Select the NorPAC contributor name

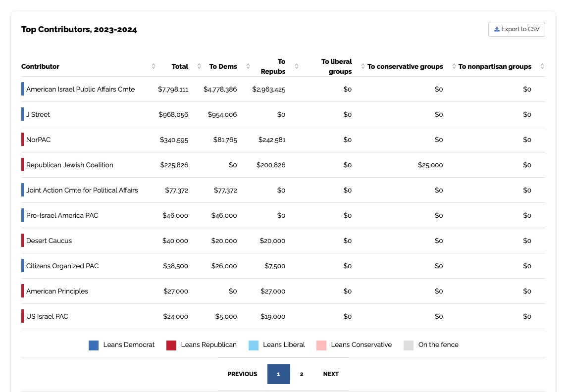38,140
